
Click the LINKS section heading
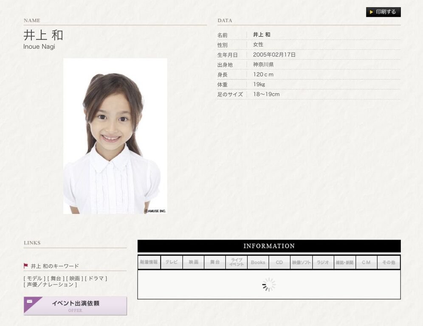[32, 243]
